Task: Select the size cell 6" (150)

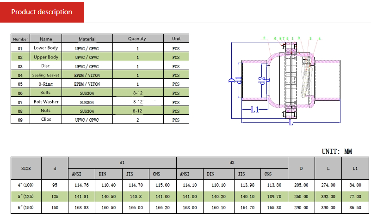Action: coord(26,208)
